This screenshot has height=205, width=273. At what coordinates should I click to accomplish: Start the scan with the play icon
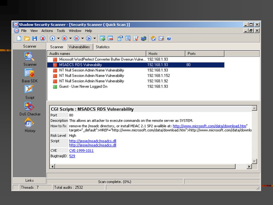[x=52, y=38]
